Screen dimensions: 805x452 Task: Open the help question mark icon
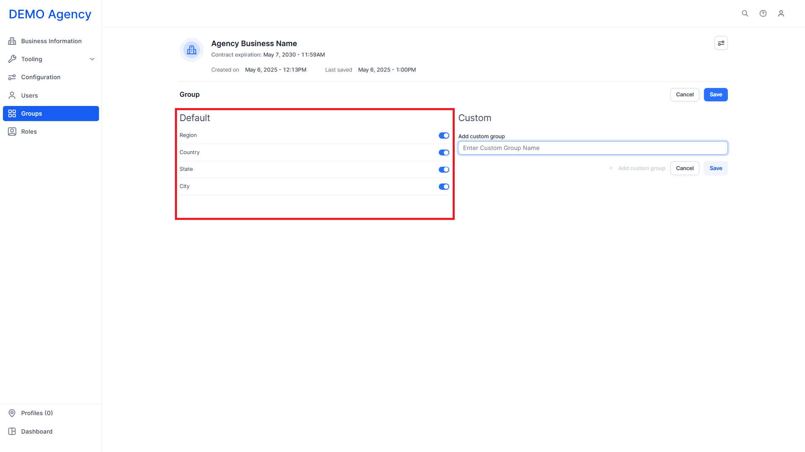coord(763,13)
